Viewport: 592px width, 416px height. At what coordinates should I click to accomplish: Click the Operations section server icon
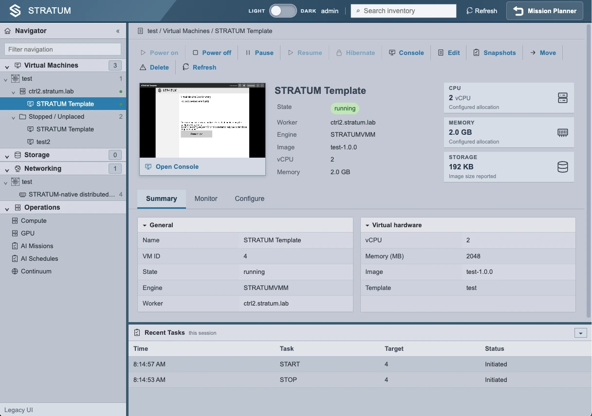18,207
